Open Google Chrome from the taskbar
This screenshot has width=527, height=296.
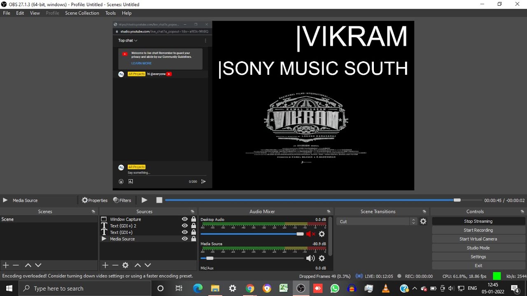(x=250, y=288)
